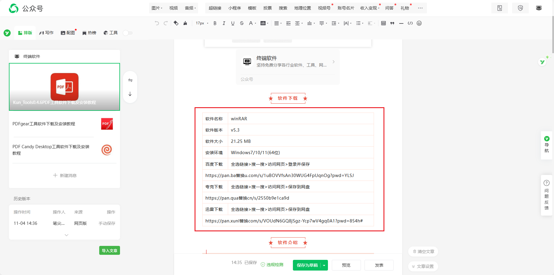Run 违规检测 violation check

point(272,265)
